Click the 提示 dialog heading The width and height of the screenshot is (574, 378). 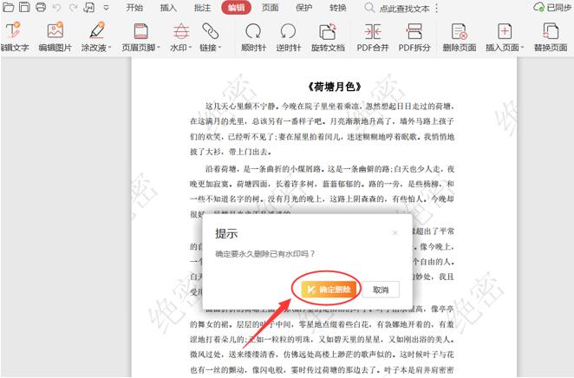click(226, 233)
